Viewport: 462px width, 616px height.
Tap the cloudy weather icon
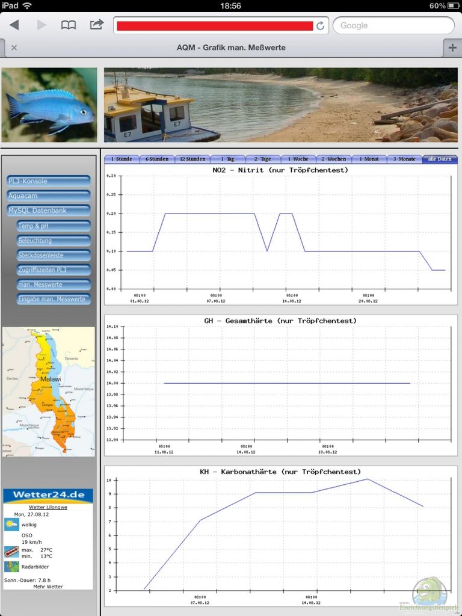click(11, 525)
